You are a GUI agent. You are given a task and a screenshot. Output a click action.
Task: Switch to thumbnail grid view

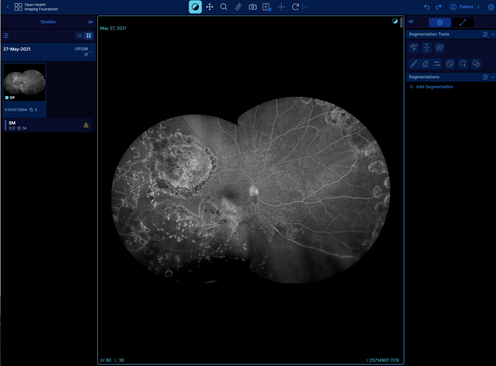pos(89,36)
